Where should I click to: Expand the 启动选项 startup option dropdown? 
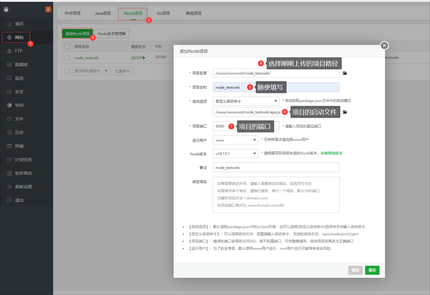pyautogui.click(x=246, y=101)
